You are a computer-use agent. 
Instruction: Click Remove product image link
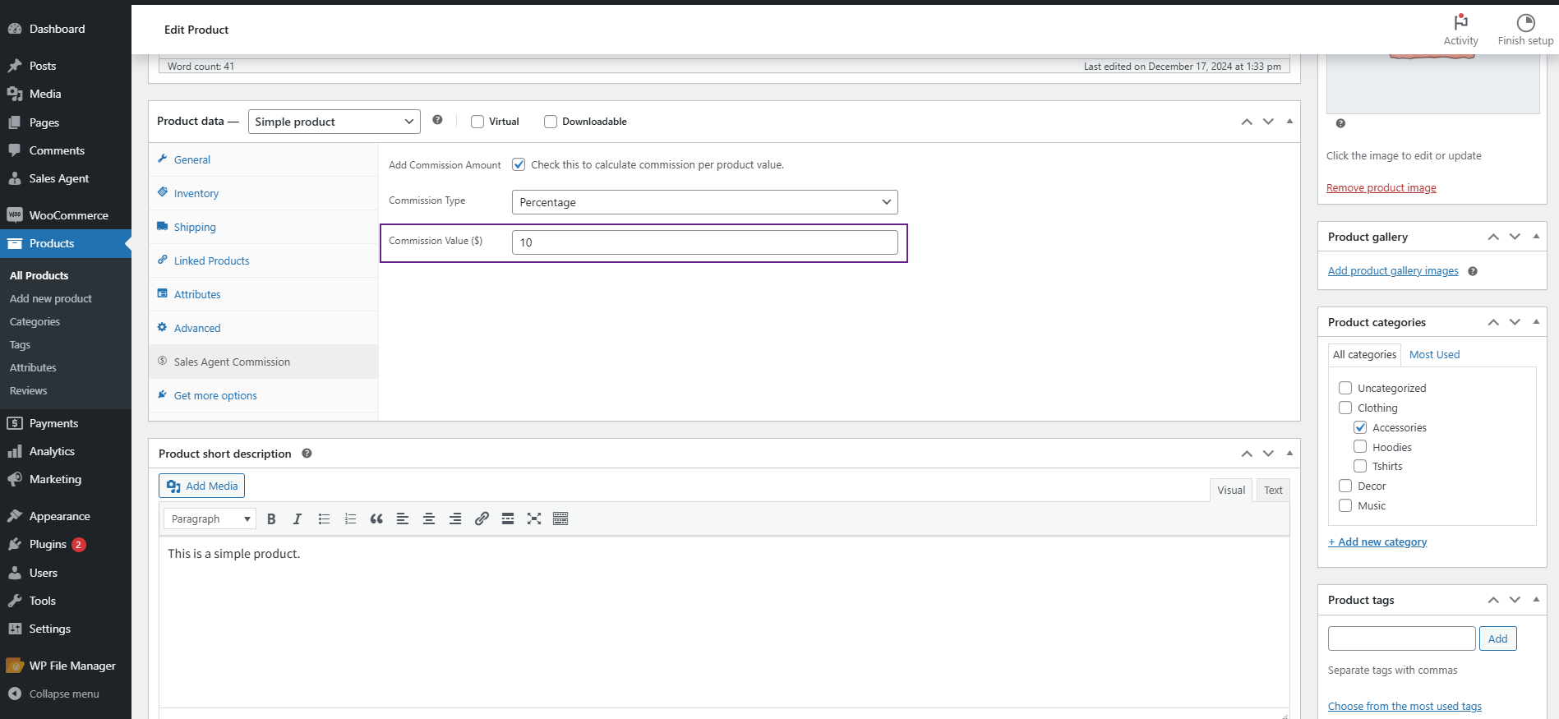pyautogui.click(x=1381, y=188)
